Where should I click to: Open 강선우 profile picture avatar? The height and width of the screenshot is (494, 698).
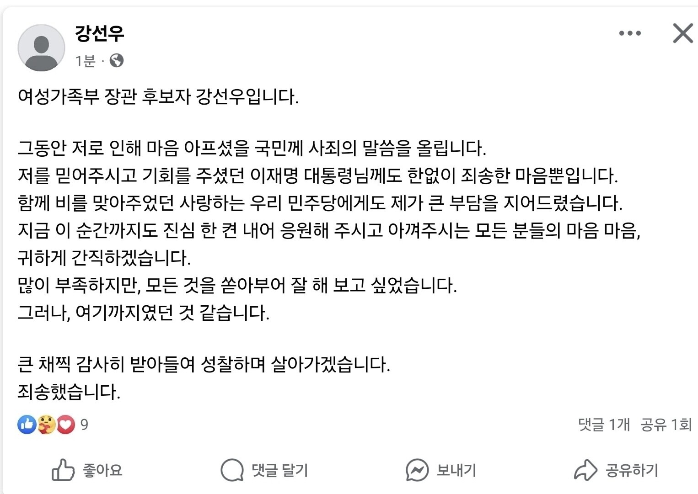pos(41,48)
